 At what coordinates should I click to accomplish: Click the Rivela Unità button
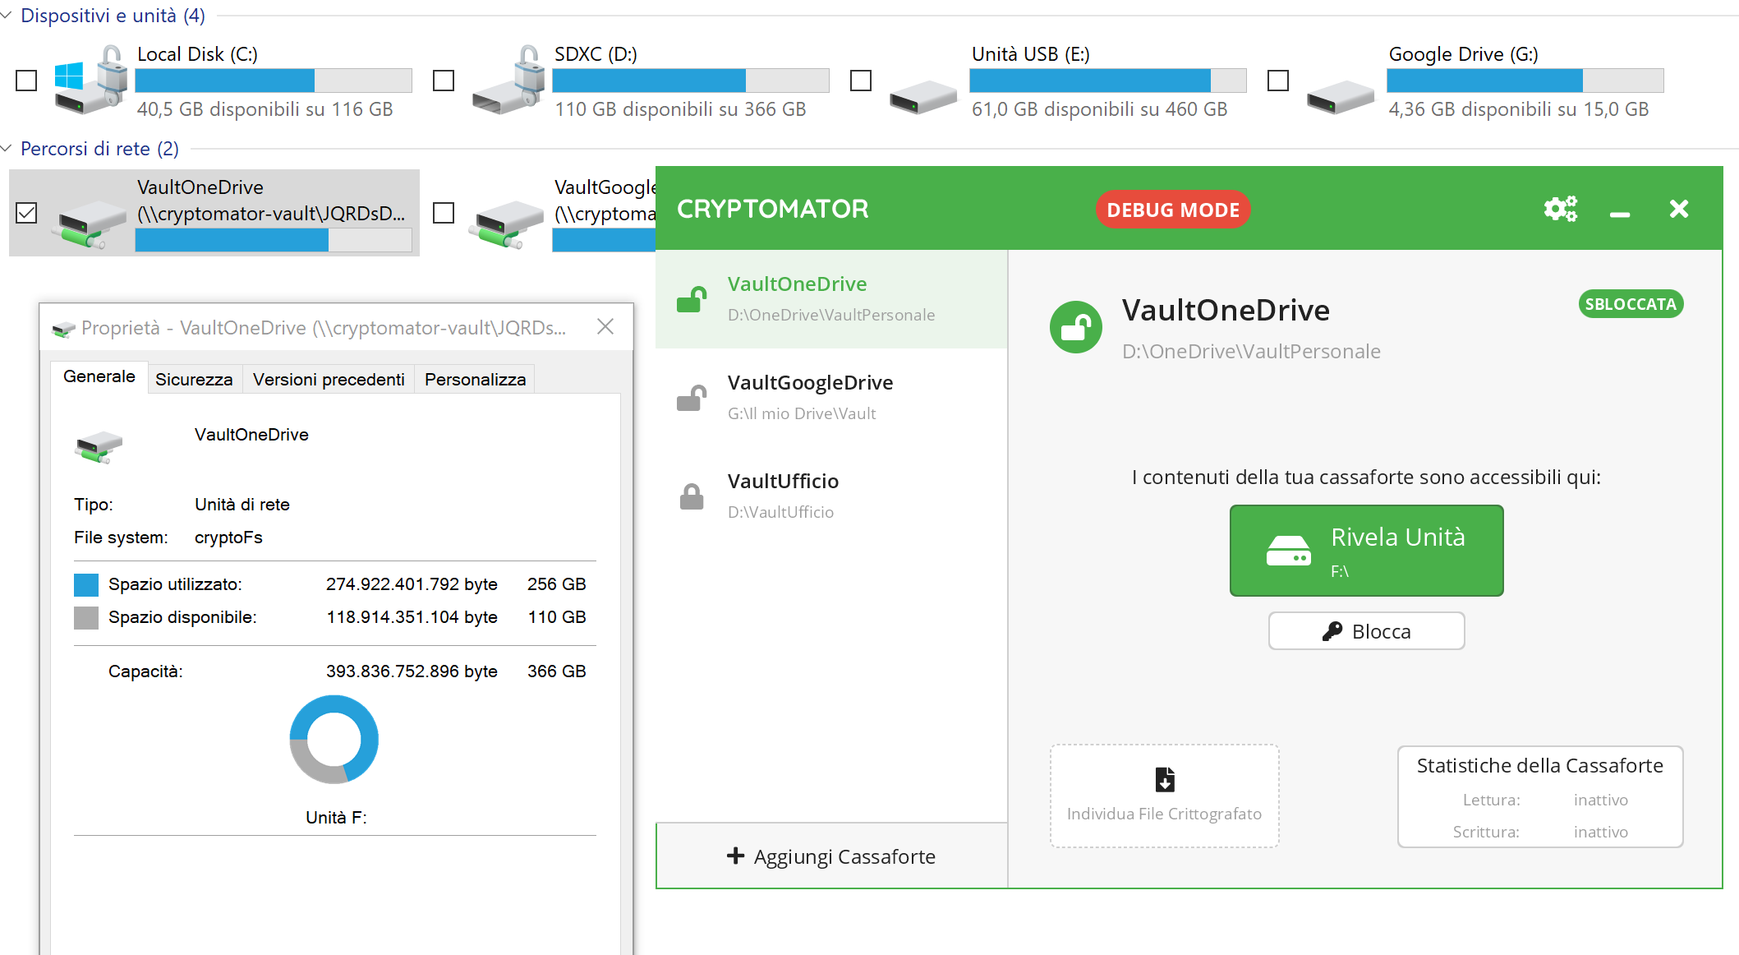coord(1366,551)
